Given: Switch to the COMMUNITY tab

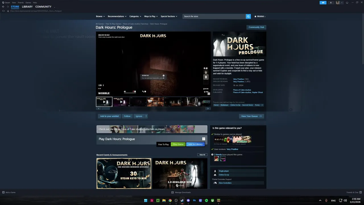Looking at the screenshot, I should click(43, 7).
